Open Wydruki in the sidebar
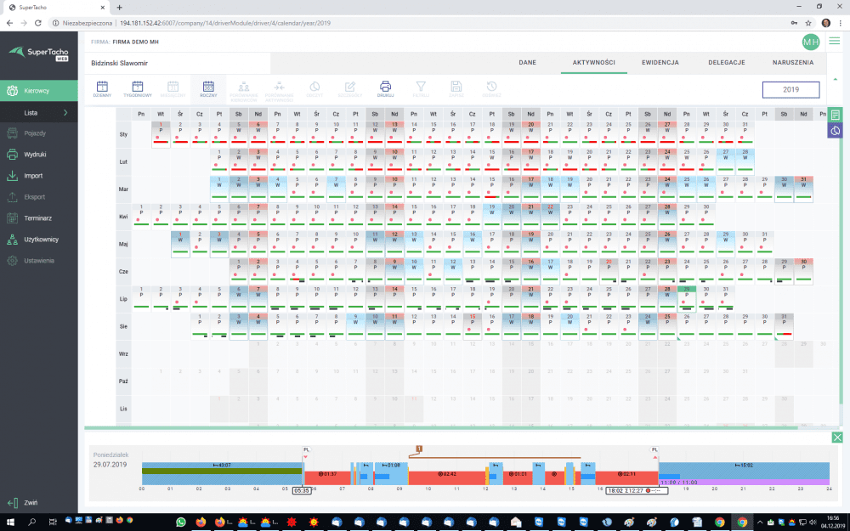Screen dimensions: 850x531 (x=35, y=155)
